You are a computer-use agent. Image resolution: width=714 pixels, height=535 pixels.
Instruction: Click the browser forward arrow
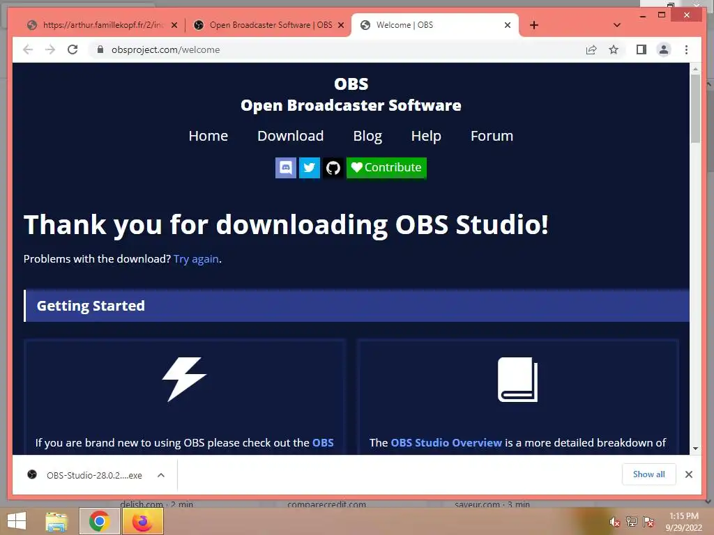[x=50, y=49]
